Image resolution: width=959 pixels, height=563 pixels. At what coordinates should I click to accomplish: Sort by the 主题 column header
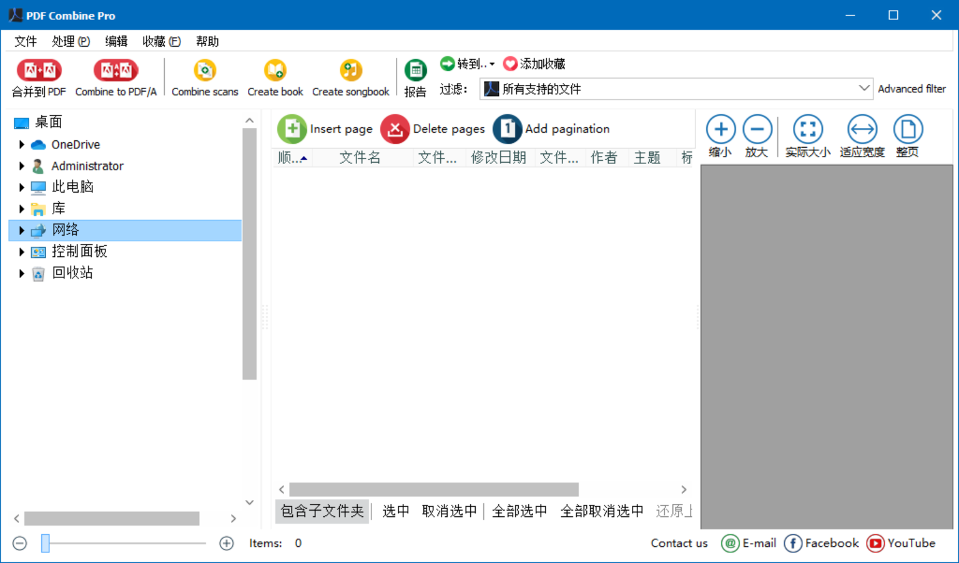point(647,158)
